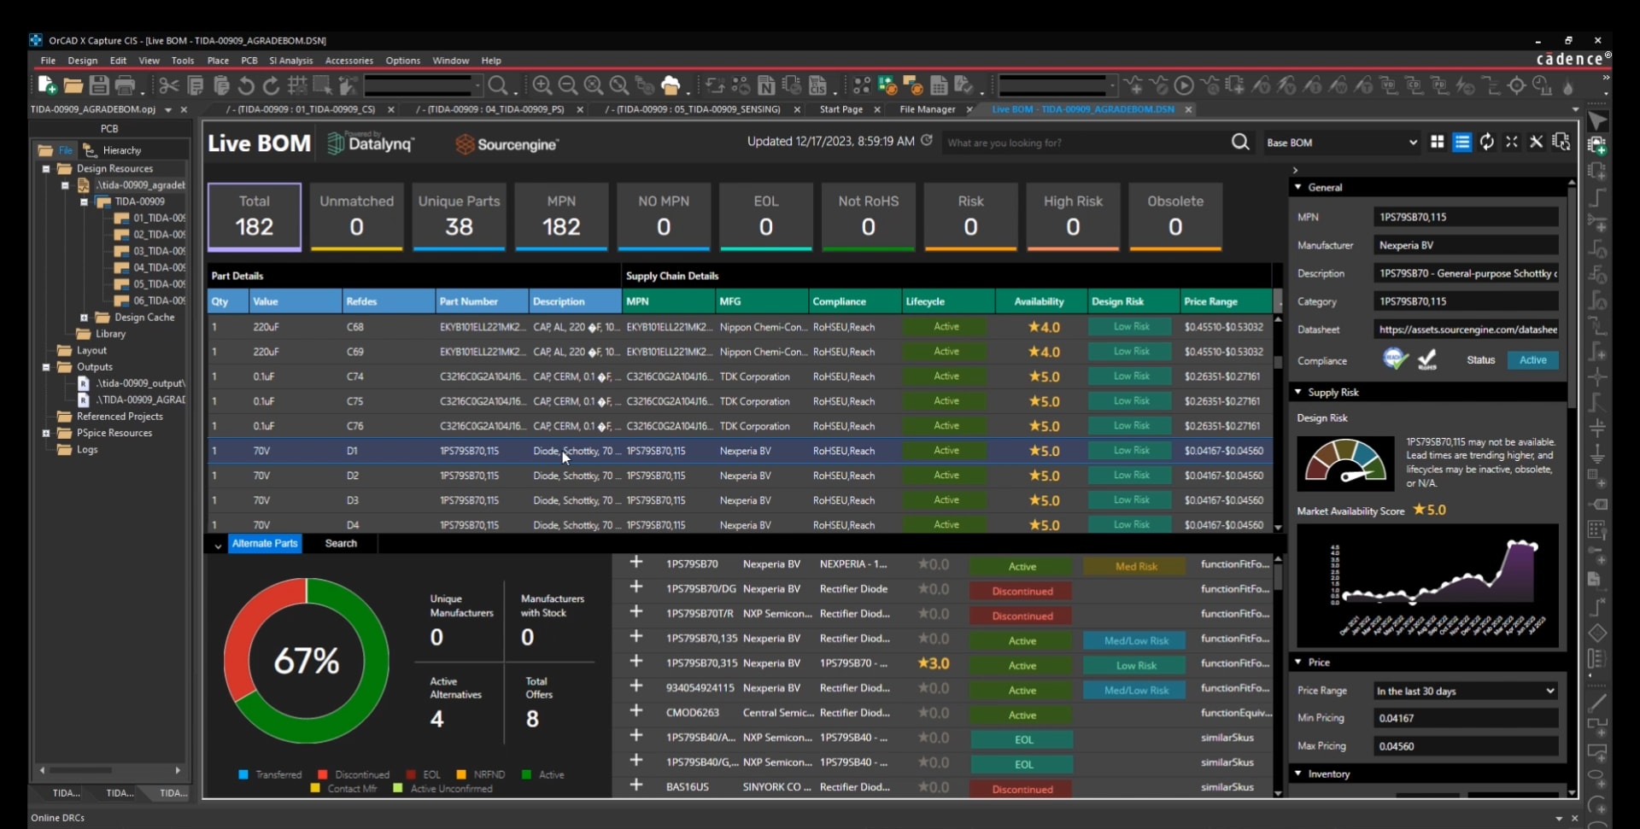This screenshot has height=829, width=1640.
Task: Open a file with the folder icon
Action: (73, 85)
